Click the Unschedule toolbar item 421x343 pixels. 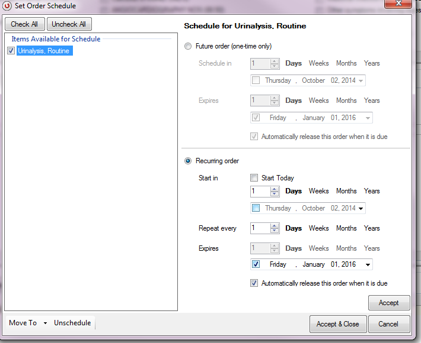point(72,323)
